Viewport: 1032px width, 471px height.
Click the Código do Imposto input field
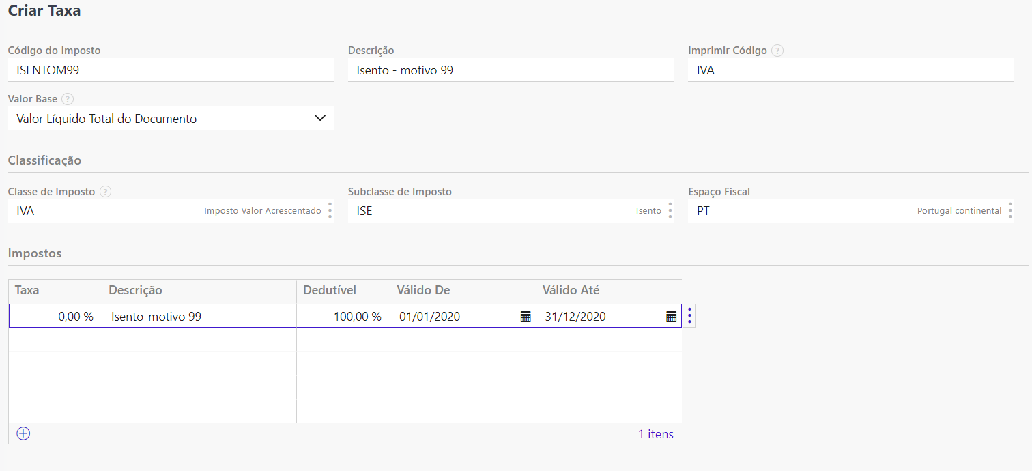coord(171,70)
